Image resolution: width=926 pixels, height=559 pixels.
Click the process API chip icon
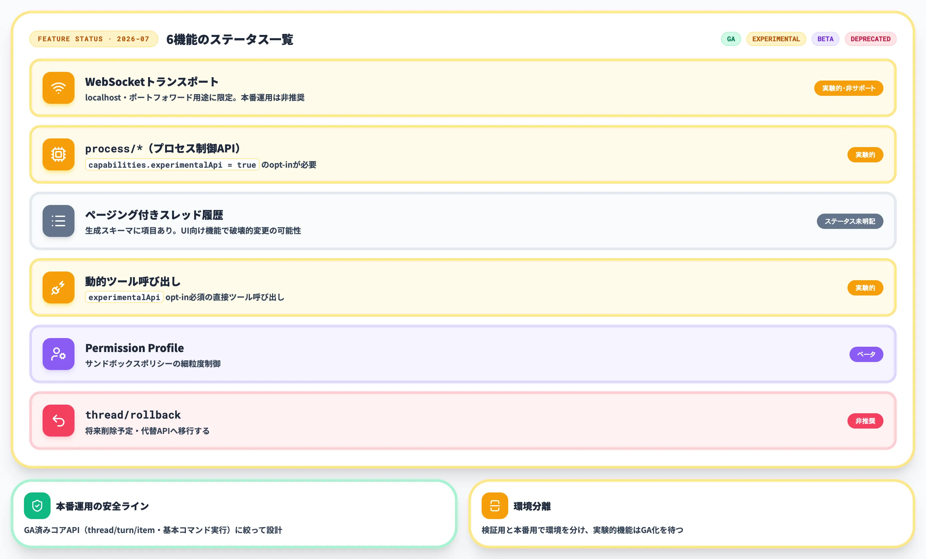pyautogui.click(x=58, y=154)
